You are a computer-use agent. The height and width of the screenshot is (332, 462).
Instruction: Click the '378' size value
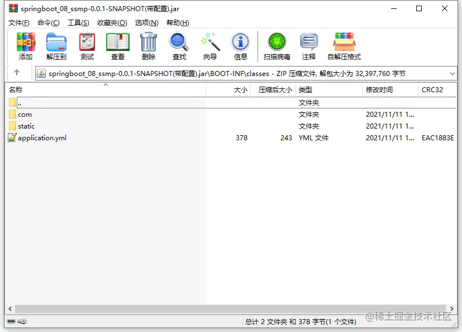(x=241, y=137)
